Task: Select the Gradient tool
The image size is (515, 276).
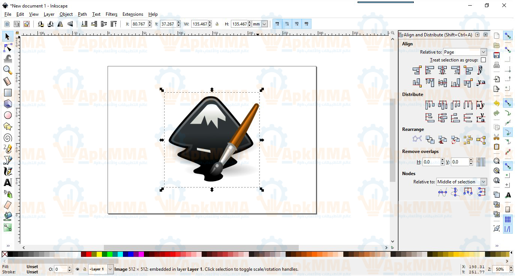Action: pos(7,228)
